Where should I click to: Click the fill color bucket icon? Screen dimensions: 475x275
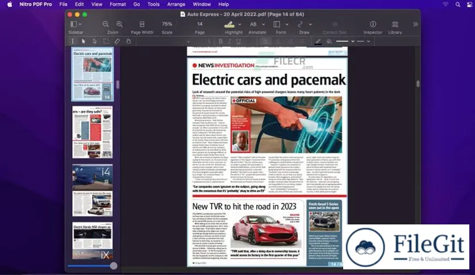pos(330,41)
